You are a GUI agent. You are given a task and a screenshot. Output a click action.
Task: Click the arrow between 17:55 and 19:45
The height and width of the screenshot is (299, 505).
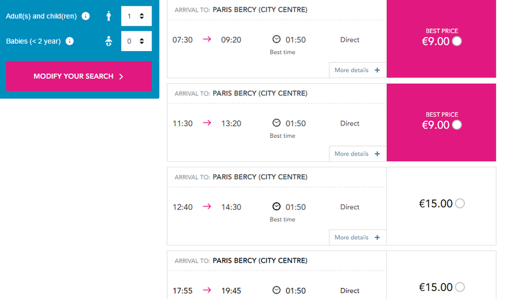click(207, 290)
